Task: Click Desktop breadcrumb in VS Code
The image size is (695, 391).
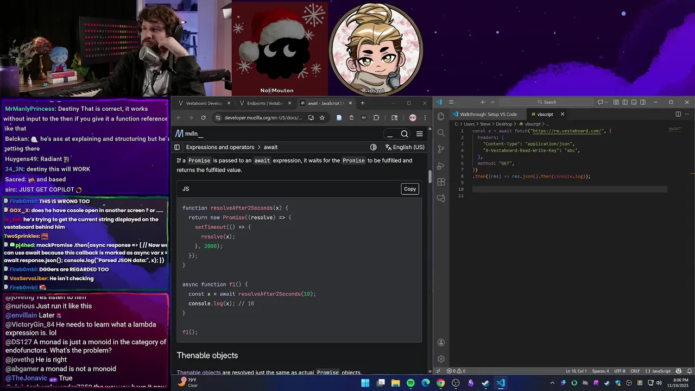Action: [504, 124]
